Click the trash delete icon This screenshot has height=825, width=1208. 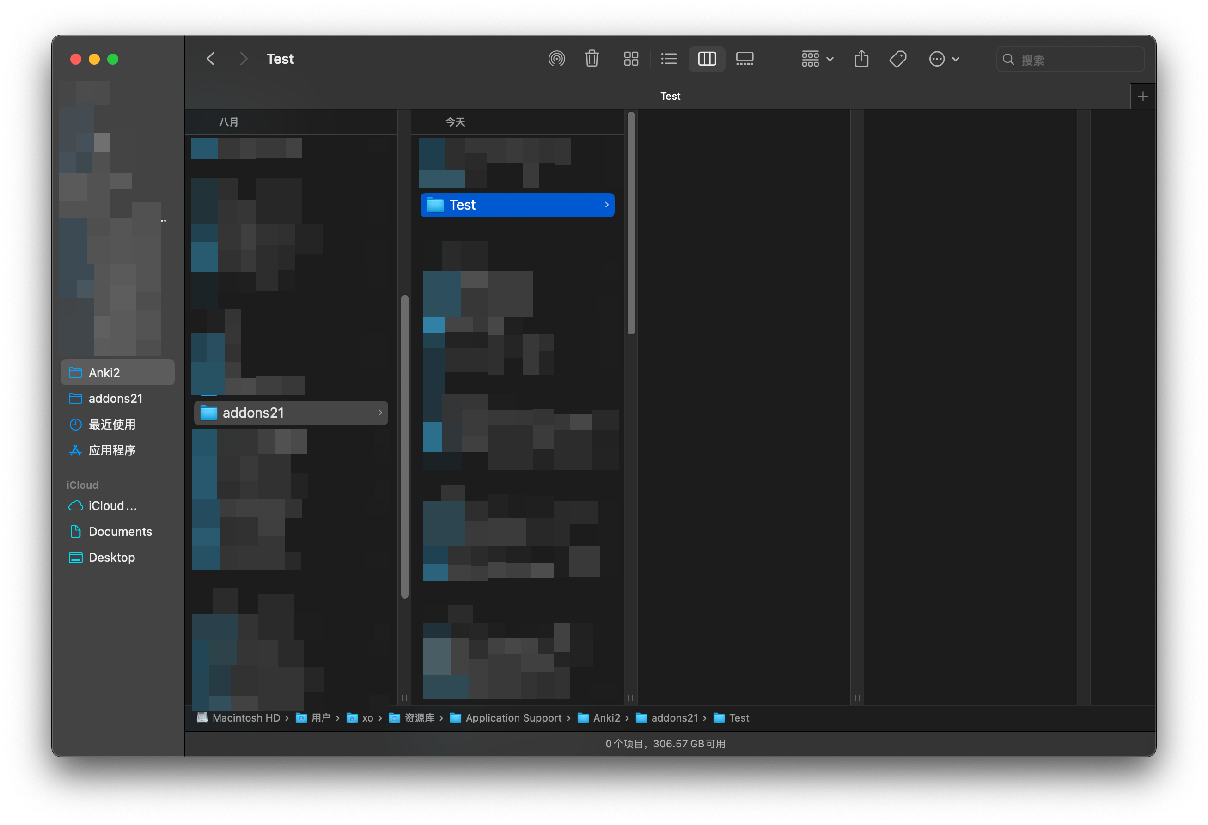click(x=592, y=59)
